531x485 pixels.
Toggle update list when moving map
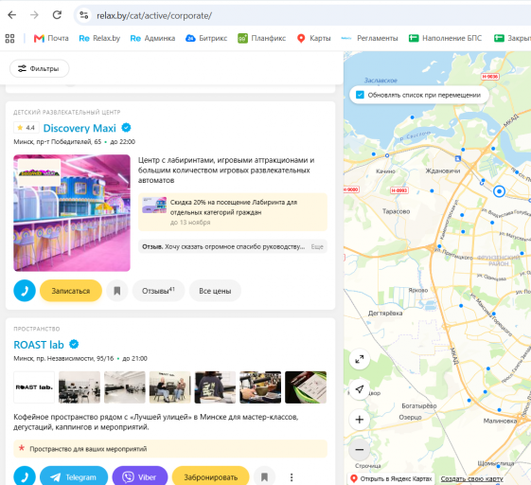(360, 95)
